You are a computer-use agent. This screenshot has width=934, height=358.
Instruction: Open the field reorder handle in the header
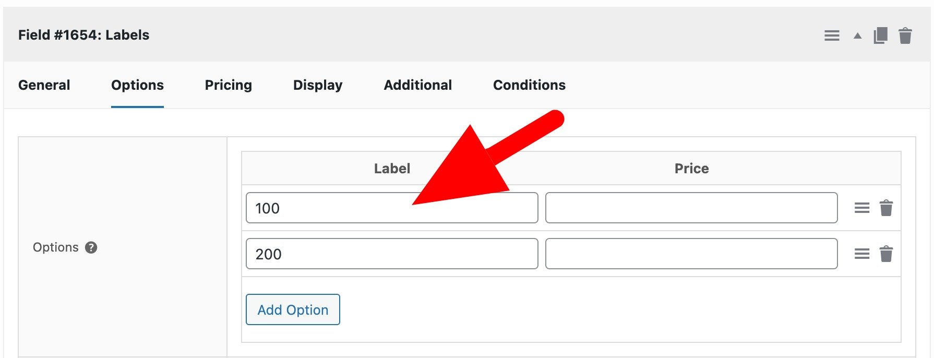click(x=832, y=35)
